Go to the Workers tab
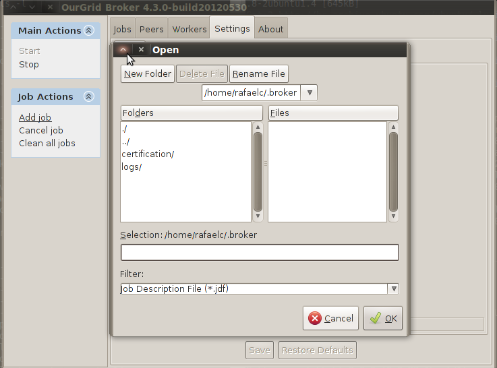The width and height of the screenshot is (497, 368). [189, 29]
